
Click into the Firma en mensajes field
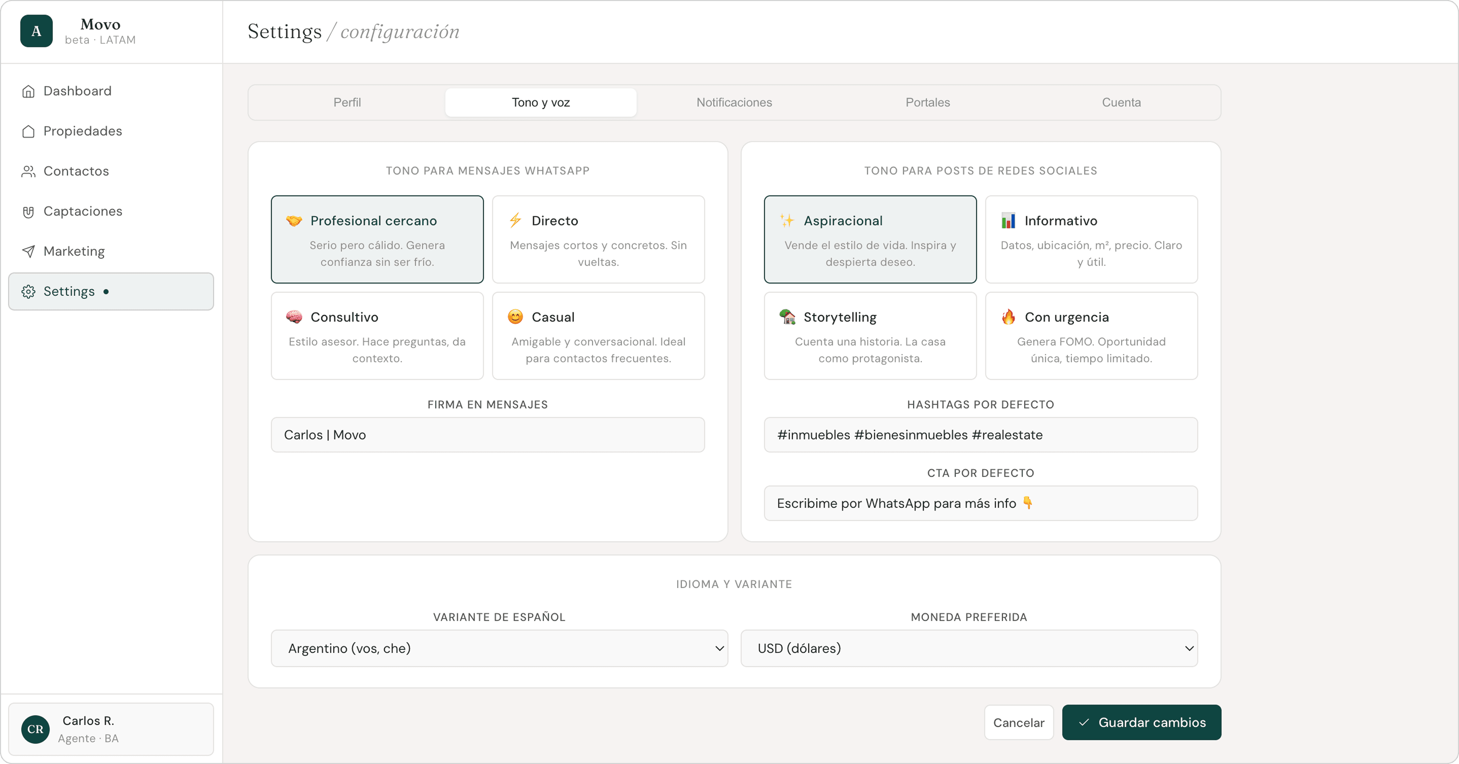click(488, 435)
